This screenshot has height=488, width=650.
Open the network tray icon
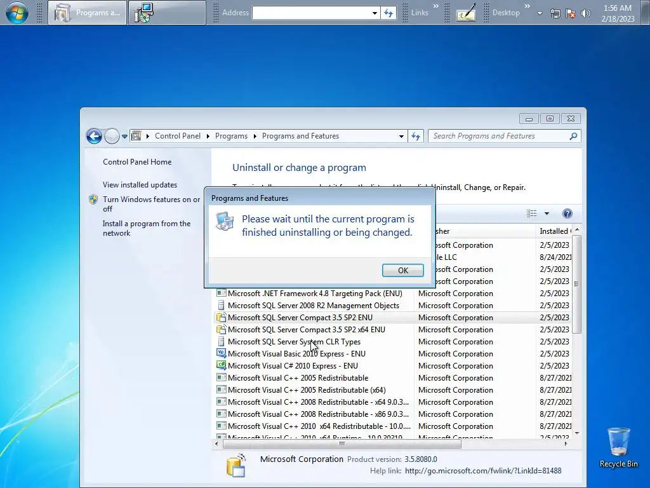tap(555, 14)
